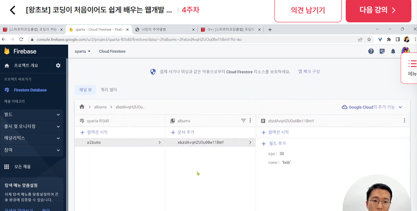Expand the 애널리틱스 sidebar category
The width and height of the screenshot is (417, 211).
[x=32, y=138]
